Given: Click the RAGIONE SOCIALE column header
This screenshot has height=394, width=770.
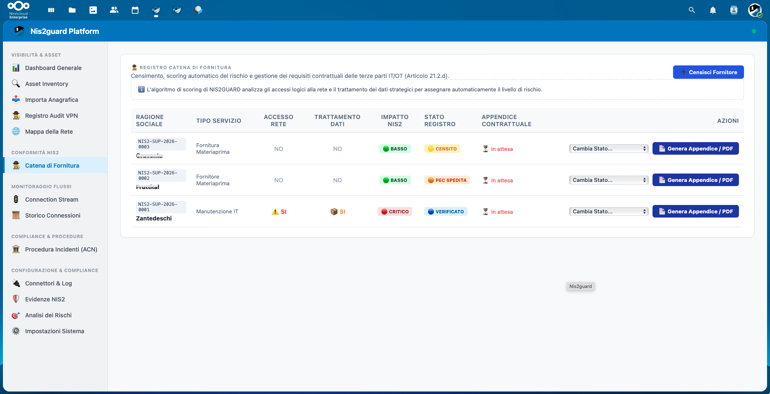Looking at the screenshot, I should (x=150, y=121).
